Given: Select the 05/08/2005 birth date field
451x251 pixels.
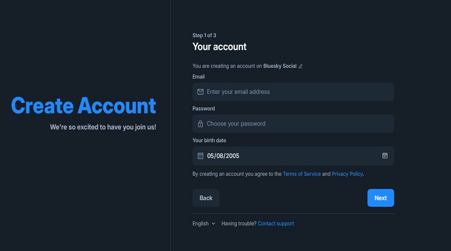Looking at the screenshot, I should 293,156.
